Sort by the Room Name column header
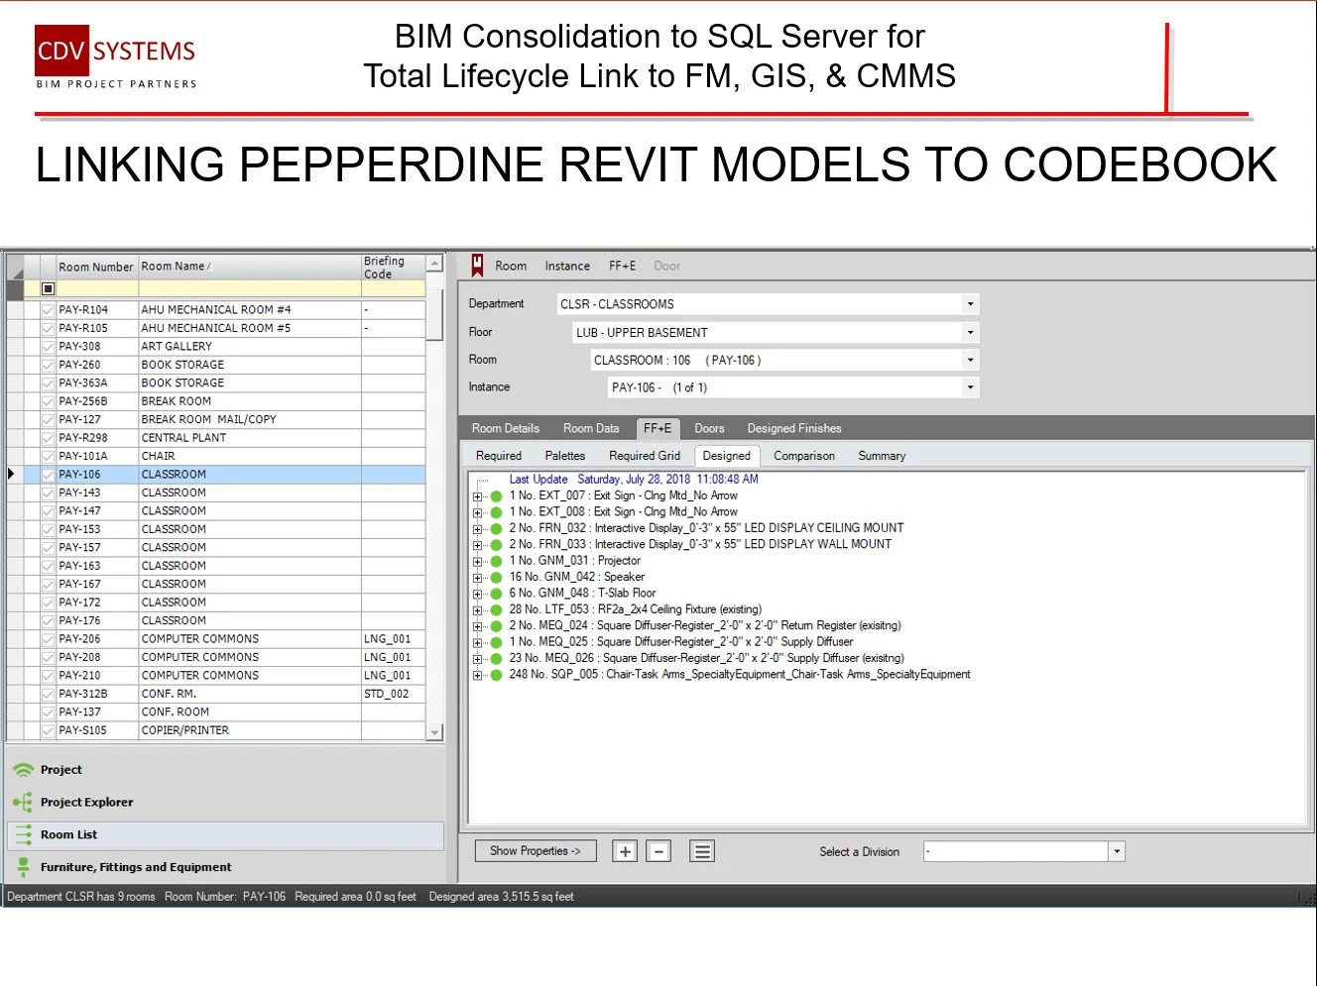The width and height of the screenshot is (1317, 986). point(249,267)
